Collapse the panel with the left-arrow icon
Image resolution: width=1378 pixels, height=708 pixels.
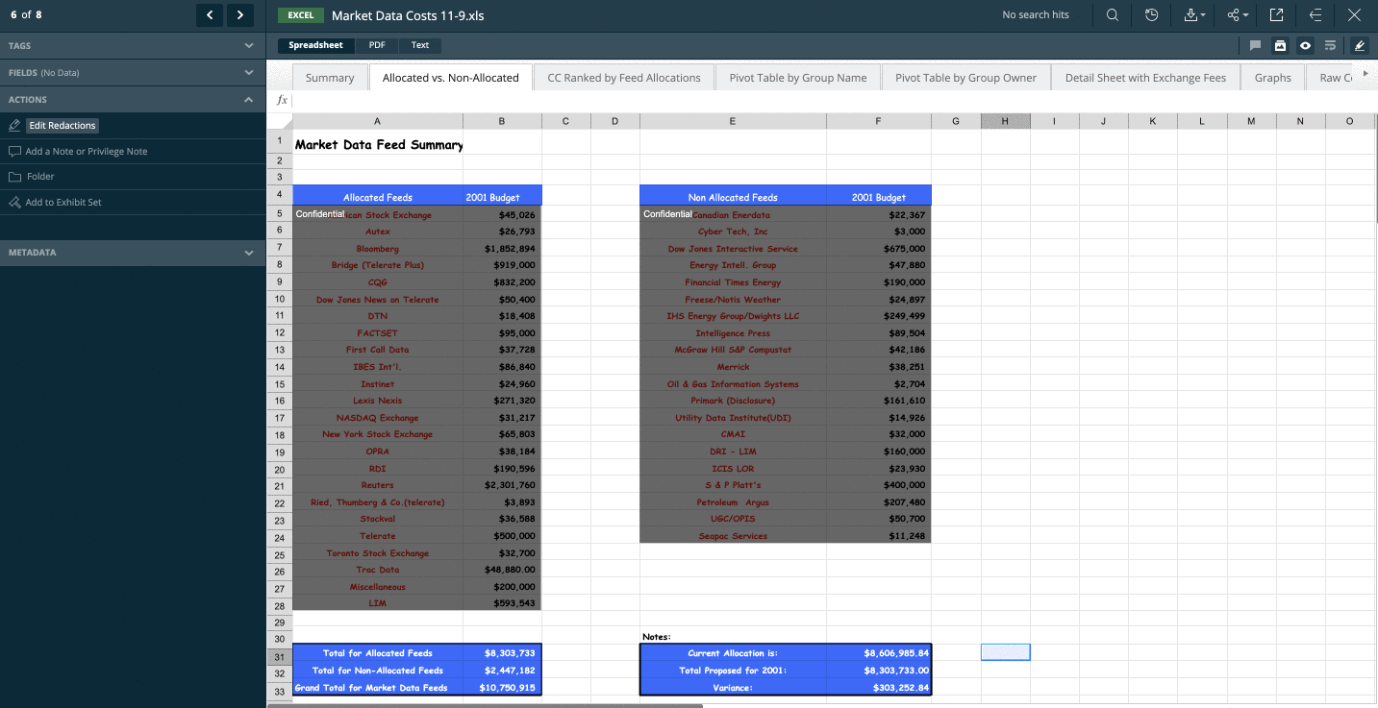click(1315, 14)
